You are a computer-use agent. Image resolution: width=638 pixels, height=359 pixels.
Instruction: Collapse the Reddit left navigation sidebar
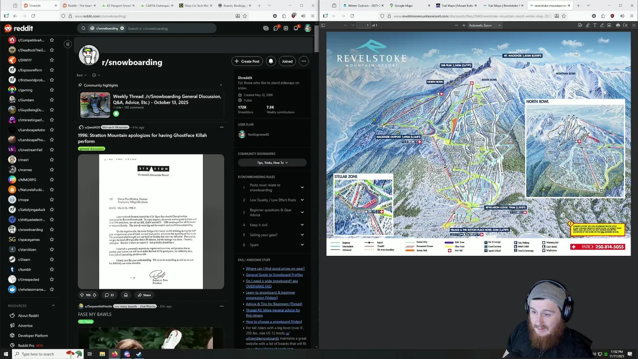[x=67, y=44]
